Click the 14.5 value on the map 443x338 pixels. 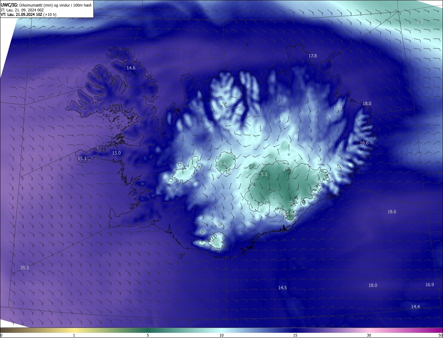[282, 288]
